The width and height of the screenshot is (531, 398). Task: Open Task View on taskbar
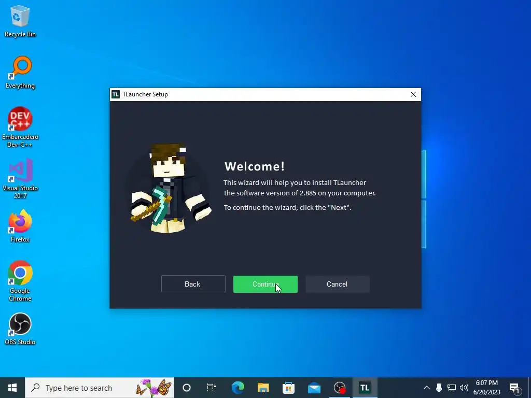pyautogui.click(x=212, y=388)
